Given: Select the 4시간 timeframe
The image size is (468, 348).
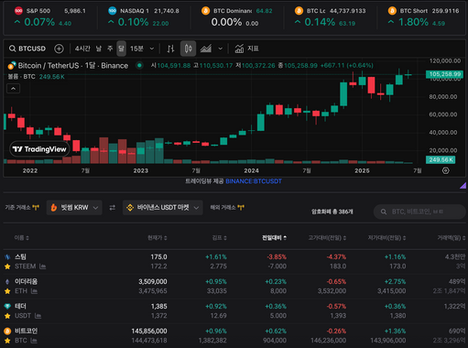Looking at the screenshot, I should 82,49.
